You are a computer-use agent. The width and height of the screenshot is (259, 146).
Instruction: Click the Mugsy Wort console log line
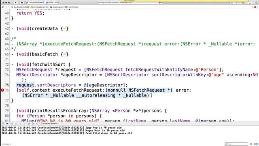coord(63,131)
